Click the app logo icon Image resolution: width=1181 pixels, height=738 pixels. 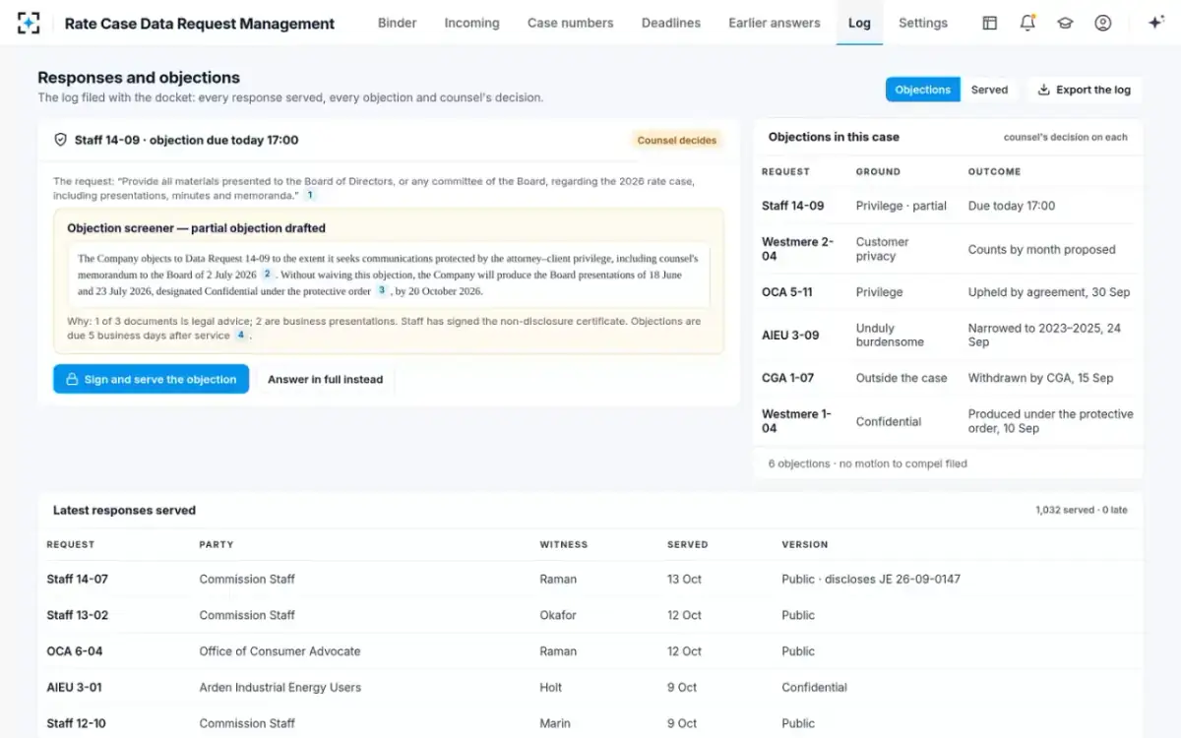click(29, 23)
